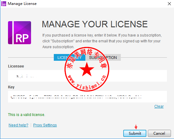Click the Submit button
Viewport: 174px width, 139px height.
pyautogui.click(x=135, y=133)
